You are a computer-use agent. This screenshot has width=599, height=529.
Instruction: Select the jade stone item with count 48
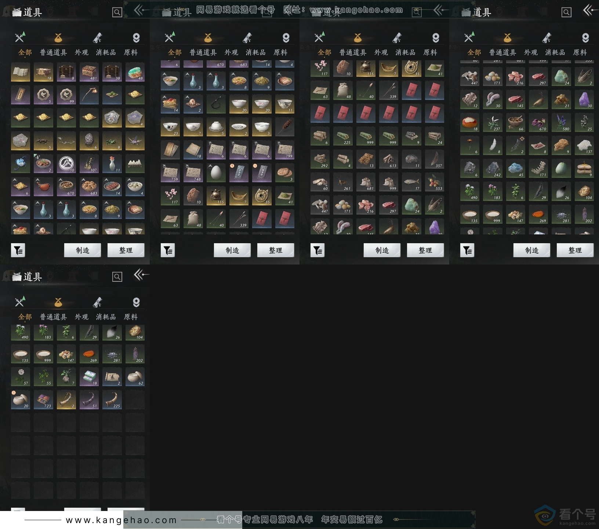[x=135, y=72]
